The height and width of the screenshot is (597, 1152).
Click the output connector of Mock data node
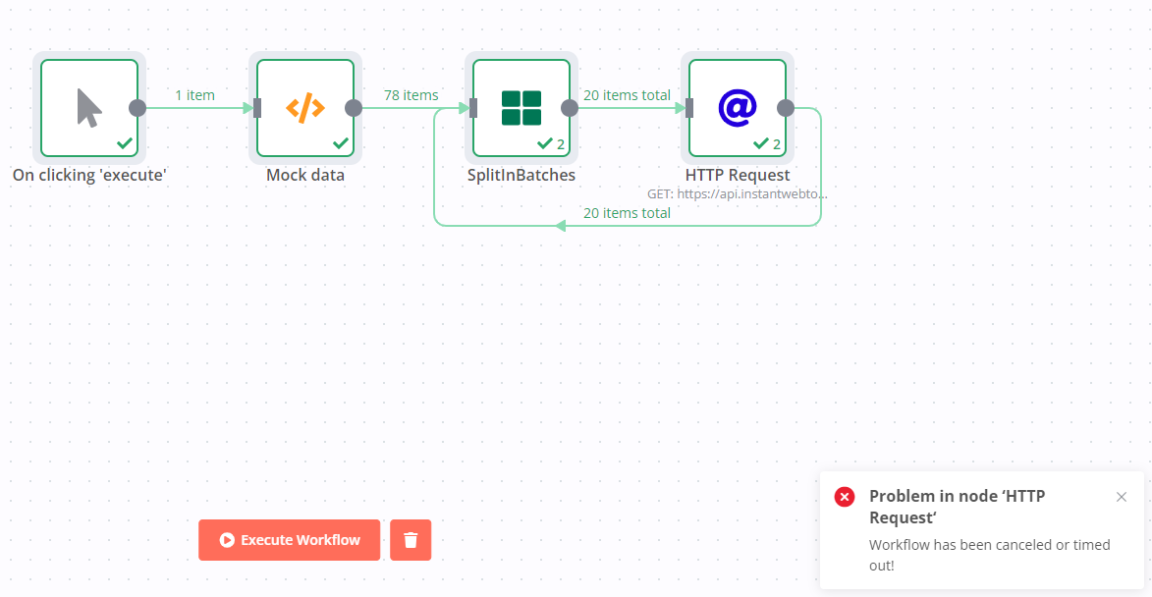tap(354, 108)
